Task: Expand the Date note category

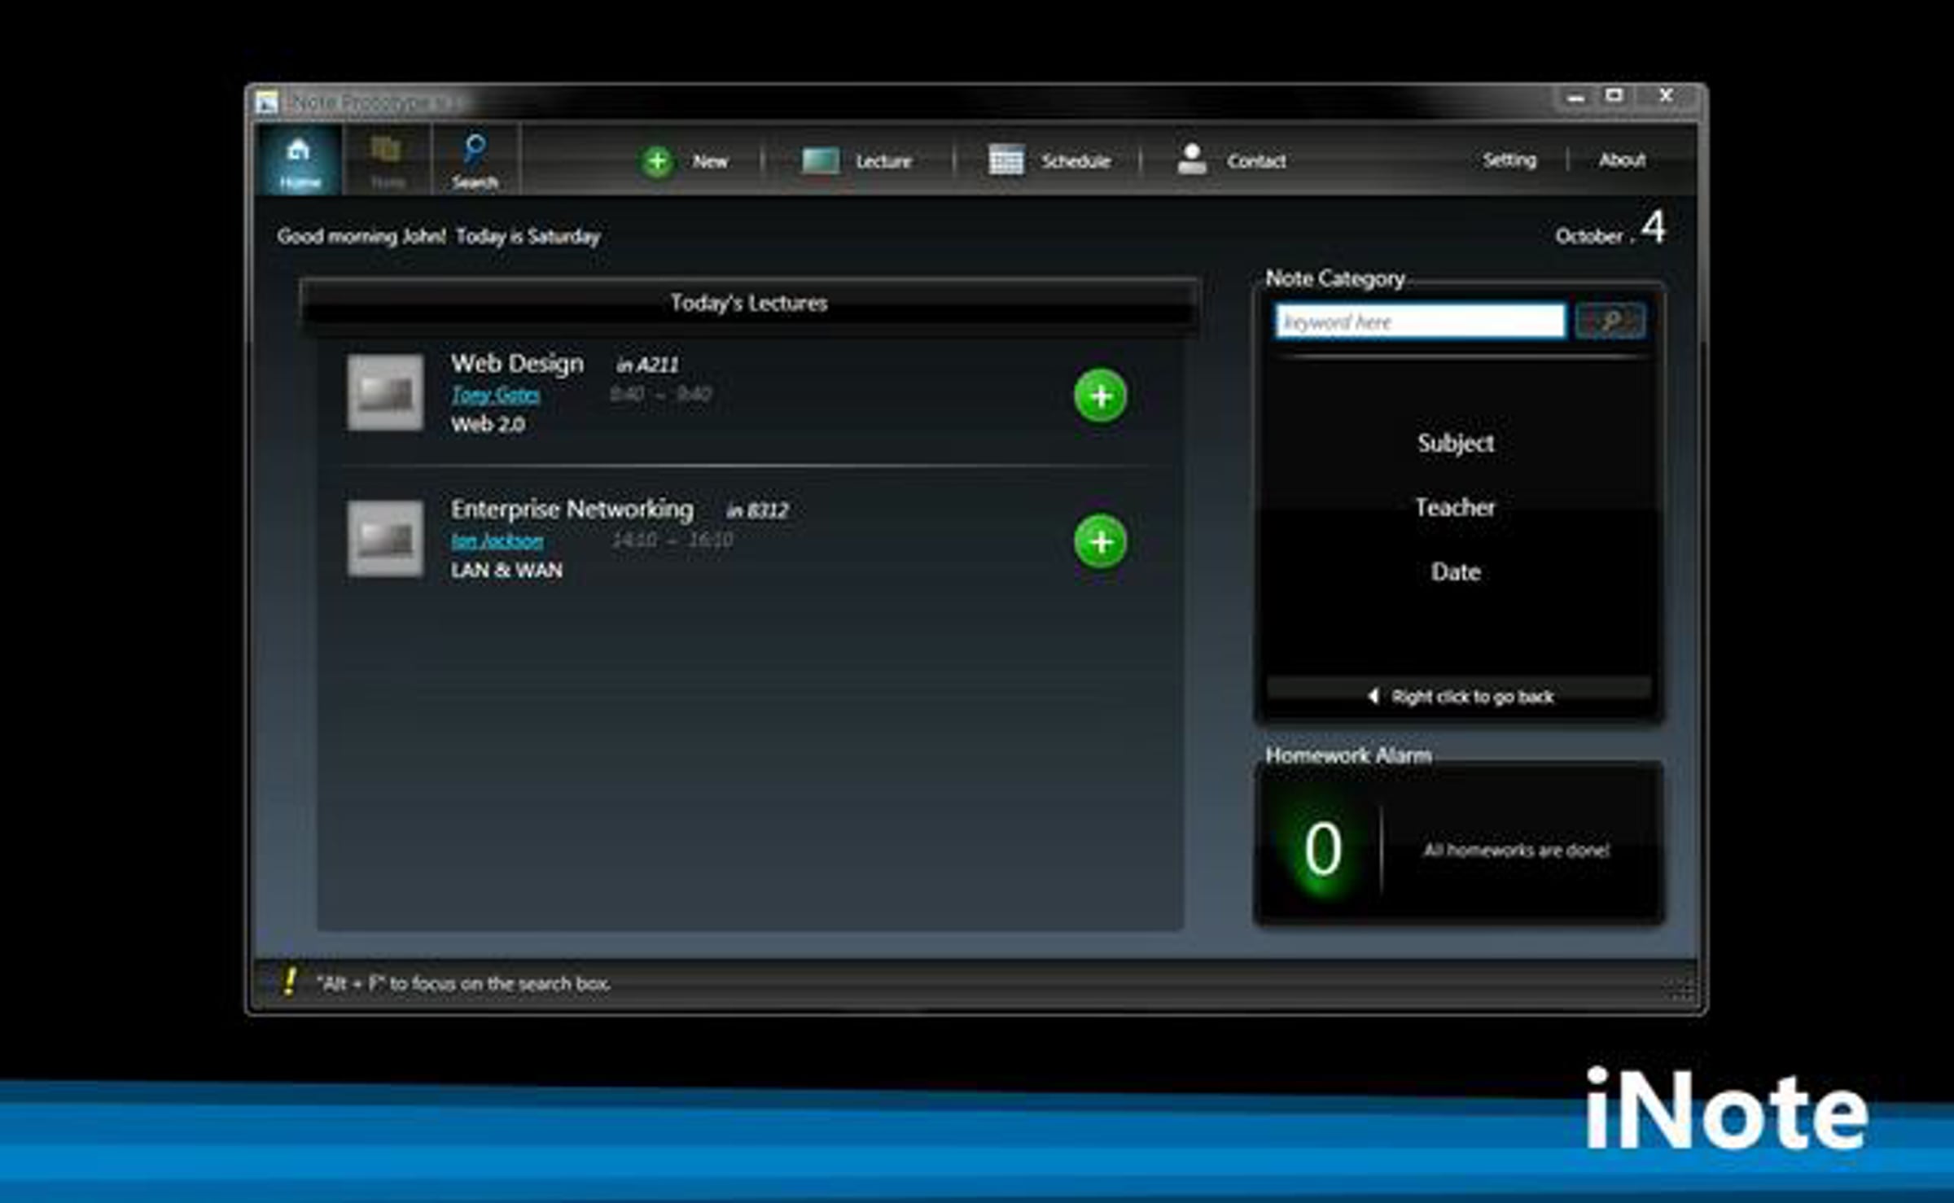Action: pyautogui.click(x=1456, y=572)
